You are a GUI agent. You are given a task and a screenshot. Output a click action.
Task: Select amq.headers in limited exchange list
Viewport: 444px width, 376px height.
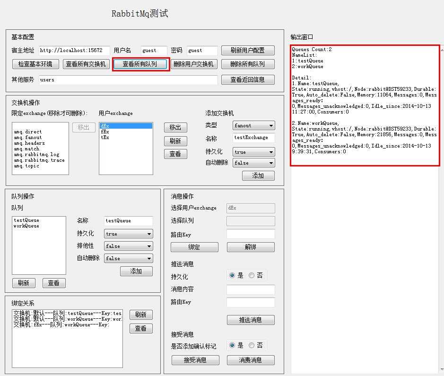(x=29, y=143)
